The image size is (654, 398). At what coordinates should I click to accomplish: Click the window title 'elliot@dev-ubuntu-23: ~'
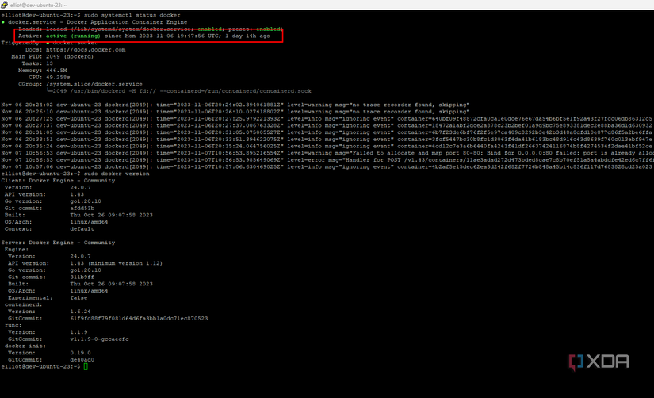coord(38,5)
